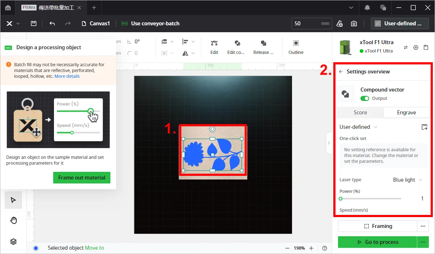Open the More details link
435x254 pixels.
pos(67,76)
